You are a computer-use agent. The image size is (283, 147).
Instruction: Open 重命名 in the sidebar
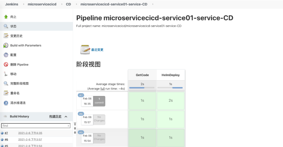pos(15,93)
